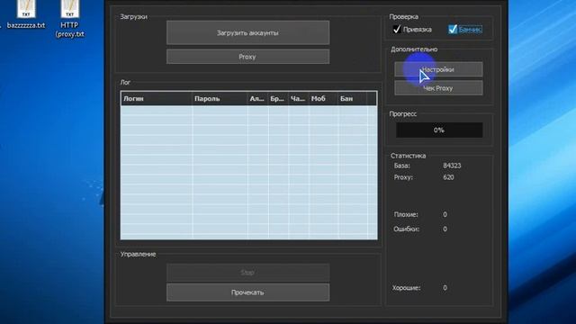Select the Пароль column header
This screenshot has height=324, width=576.
(220, 98)
